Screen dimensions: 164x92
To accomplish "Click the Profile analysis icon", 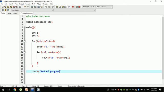I will coord(77,7).
